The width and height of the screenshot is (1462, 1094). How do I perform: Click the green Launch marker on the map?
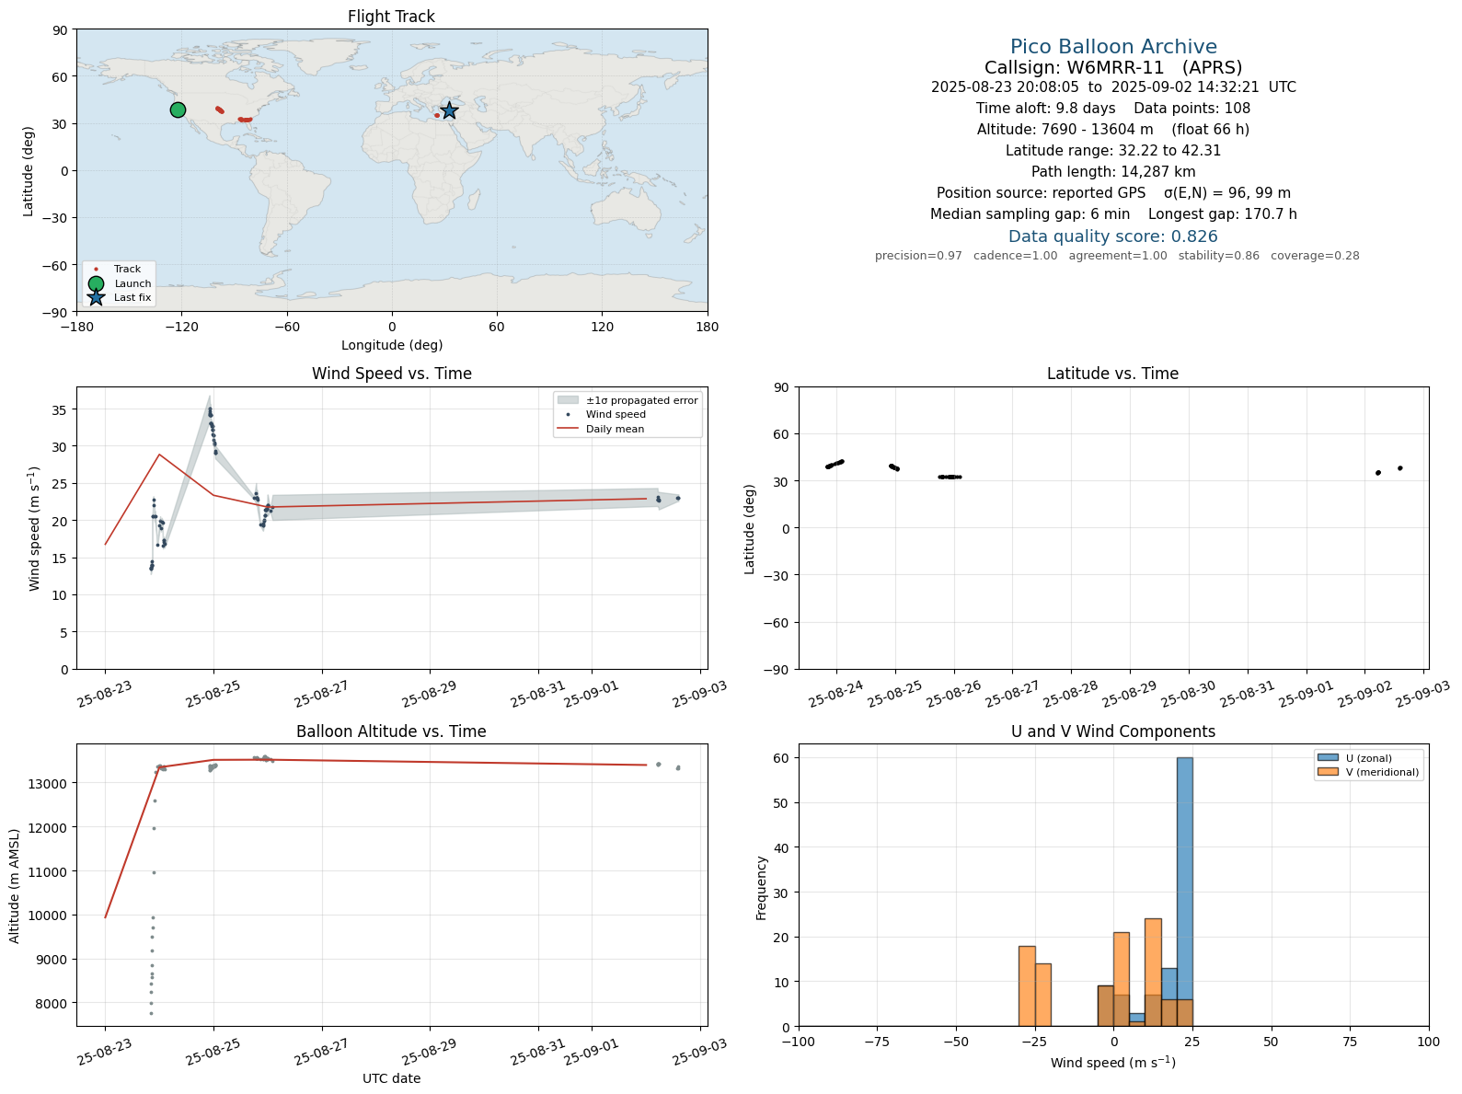178,110
